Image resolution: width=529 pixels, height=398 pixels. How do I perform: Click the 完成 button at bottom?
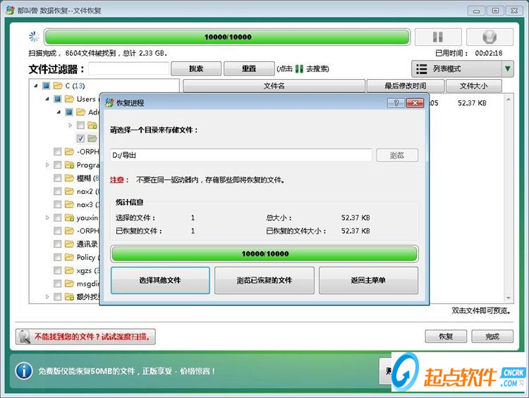click(492, 336)
